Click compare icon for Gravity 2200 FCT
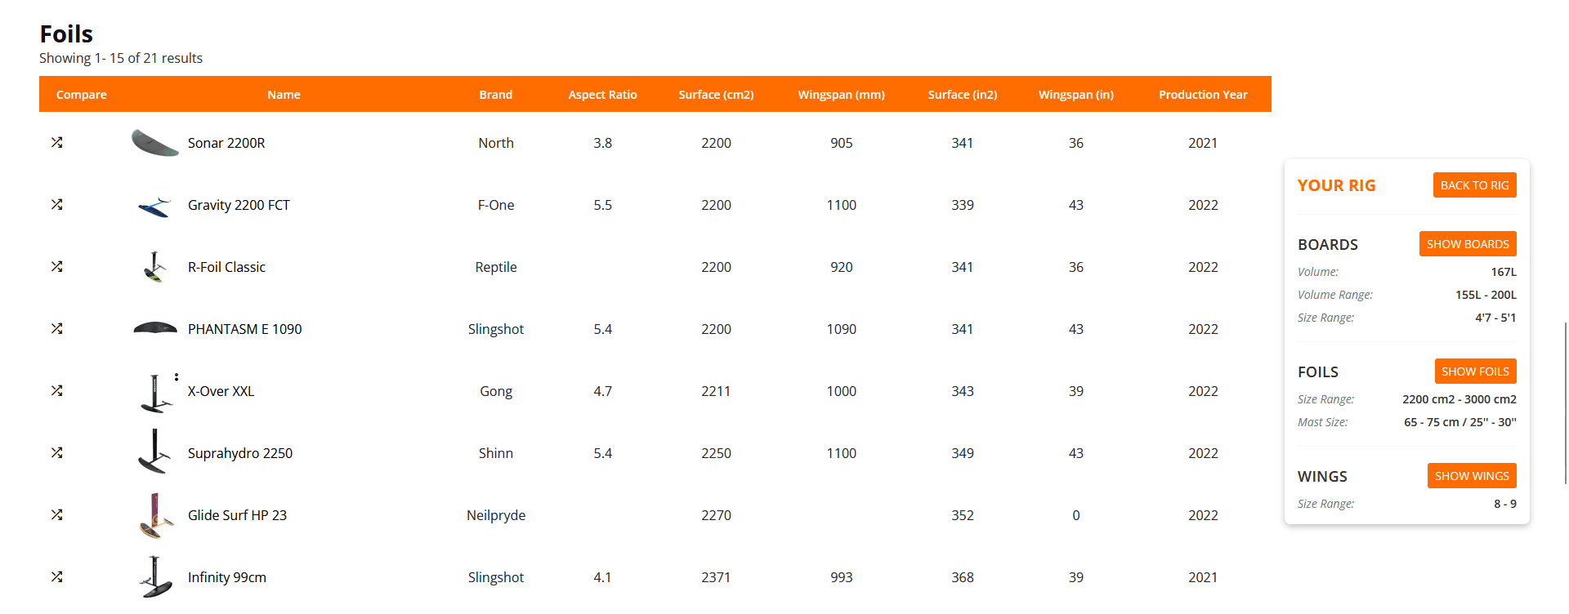Viewport: 1569px width, 614px height. tap(56, 204)
